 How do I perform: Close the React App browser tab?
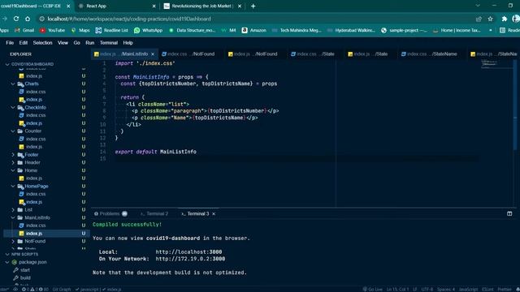coord(154,6)
